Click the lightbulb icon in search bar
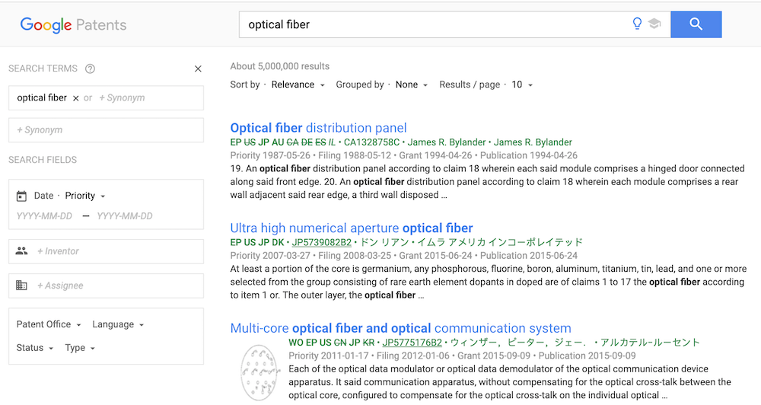Image resolution: width=761 pixels, height=405 pixels. pos(637,24)
